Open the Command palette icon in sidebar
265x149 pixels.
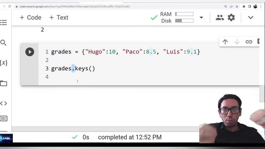(x=4, y=118)
